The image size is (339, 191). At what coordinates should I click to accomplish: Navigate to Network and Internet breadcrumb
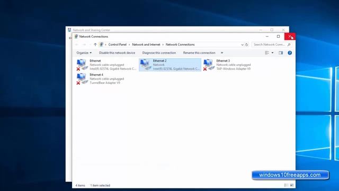146,45
